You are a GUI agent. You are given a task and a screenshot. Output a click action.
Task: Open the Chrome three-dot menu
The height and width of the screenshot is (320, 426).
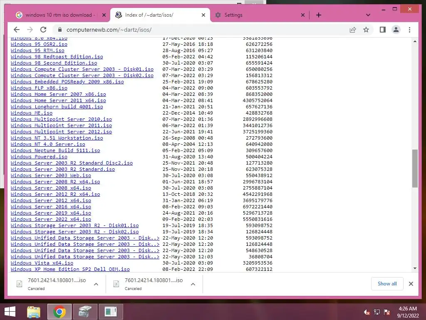pos(409,30)
